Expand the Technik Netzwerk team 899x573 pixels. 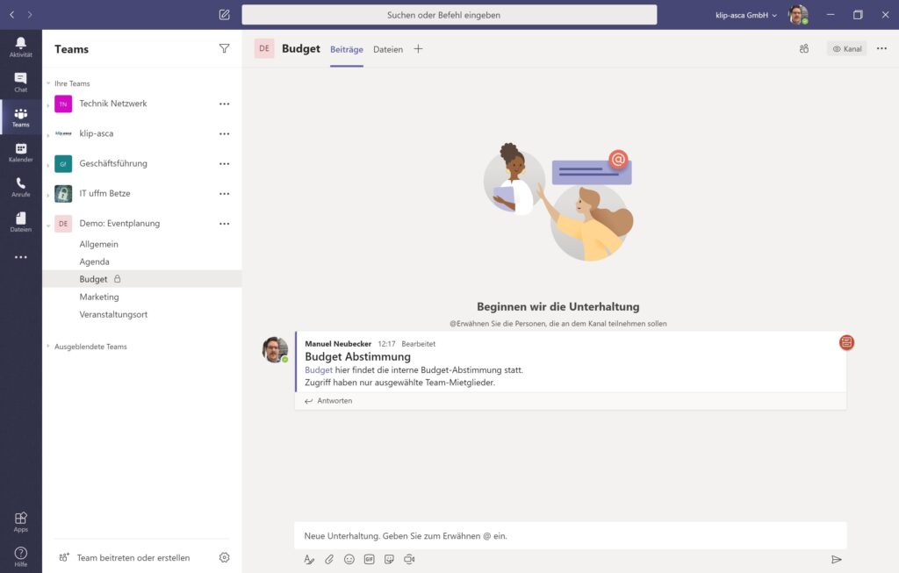coord(48,104)
